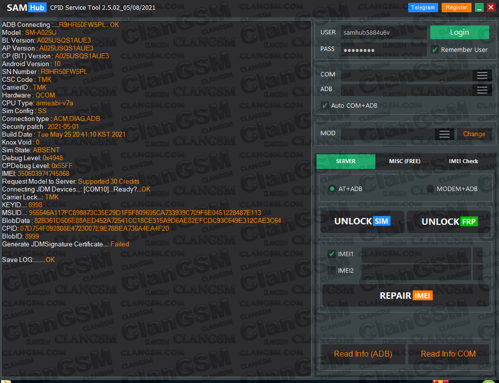Select the 'KEYID...: 8998' log line

pos(22,205)
